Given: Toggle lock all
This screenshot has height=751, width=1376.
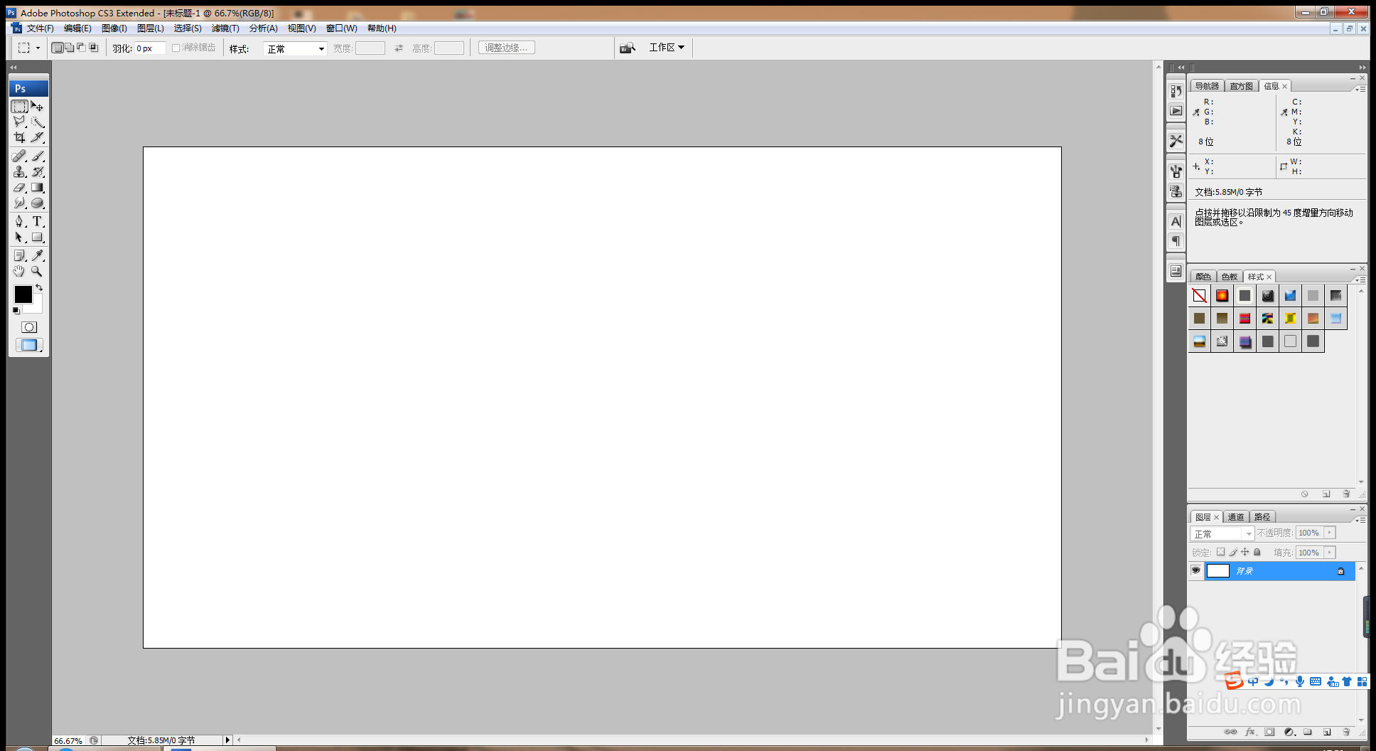Looking at the screenshot, I should point(1257,552).
